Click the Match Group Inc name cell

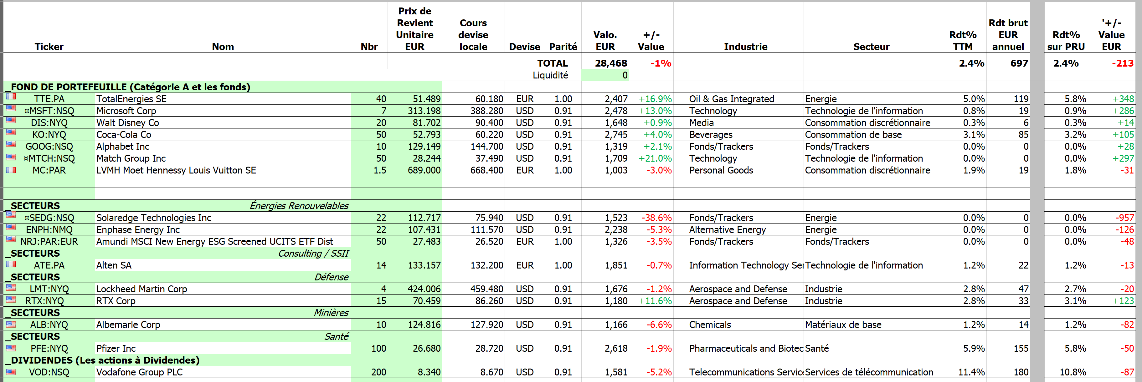223,158
